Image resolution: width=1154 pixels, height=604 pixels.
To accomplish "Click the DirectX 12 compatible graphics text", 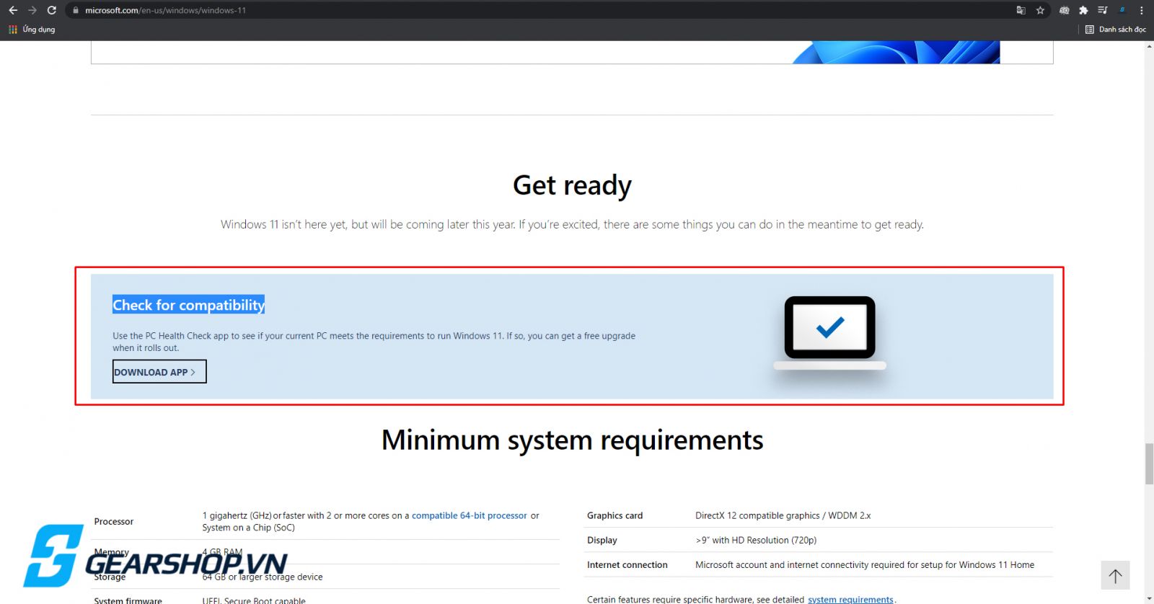I will [783, 515].
